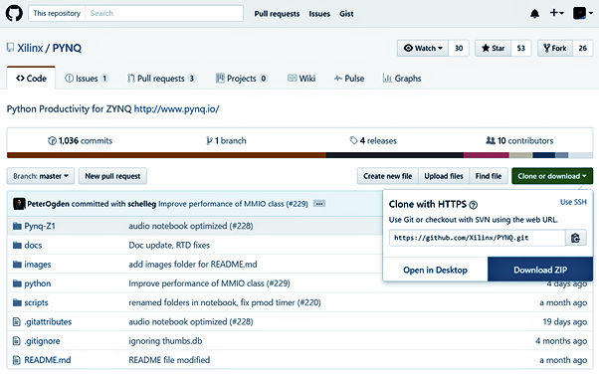Switch to the Pulse tab
Image resolution: width=599 pixels, height=374 pixels.
(x=349, y=79)
